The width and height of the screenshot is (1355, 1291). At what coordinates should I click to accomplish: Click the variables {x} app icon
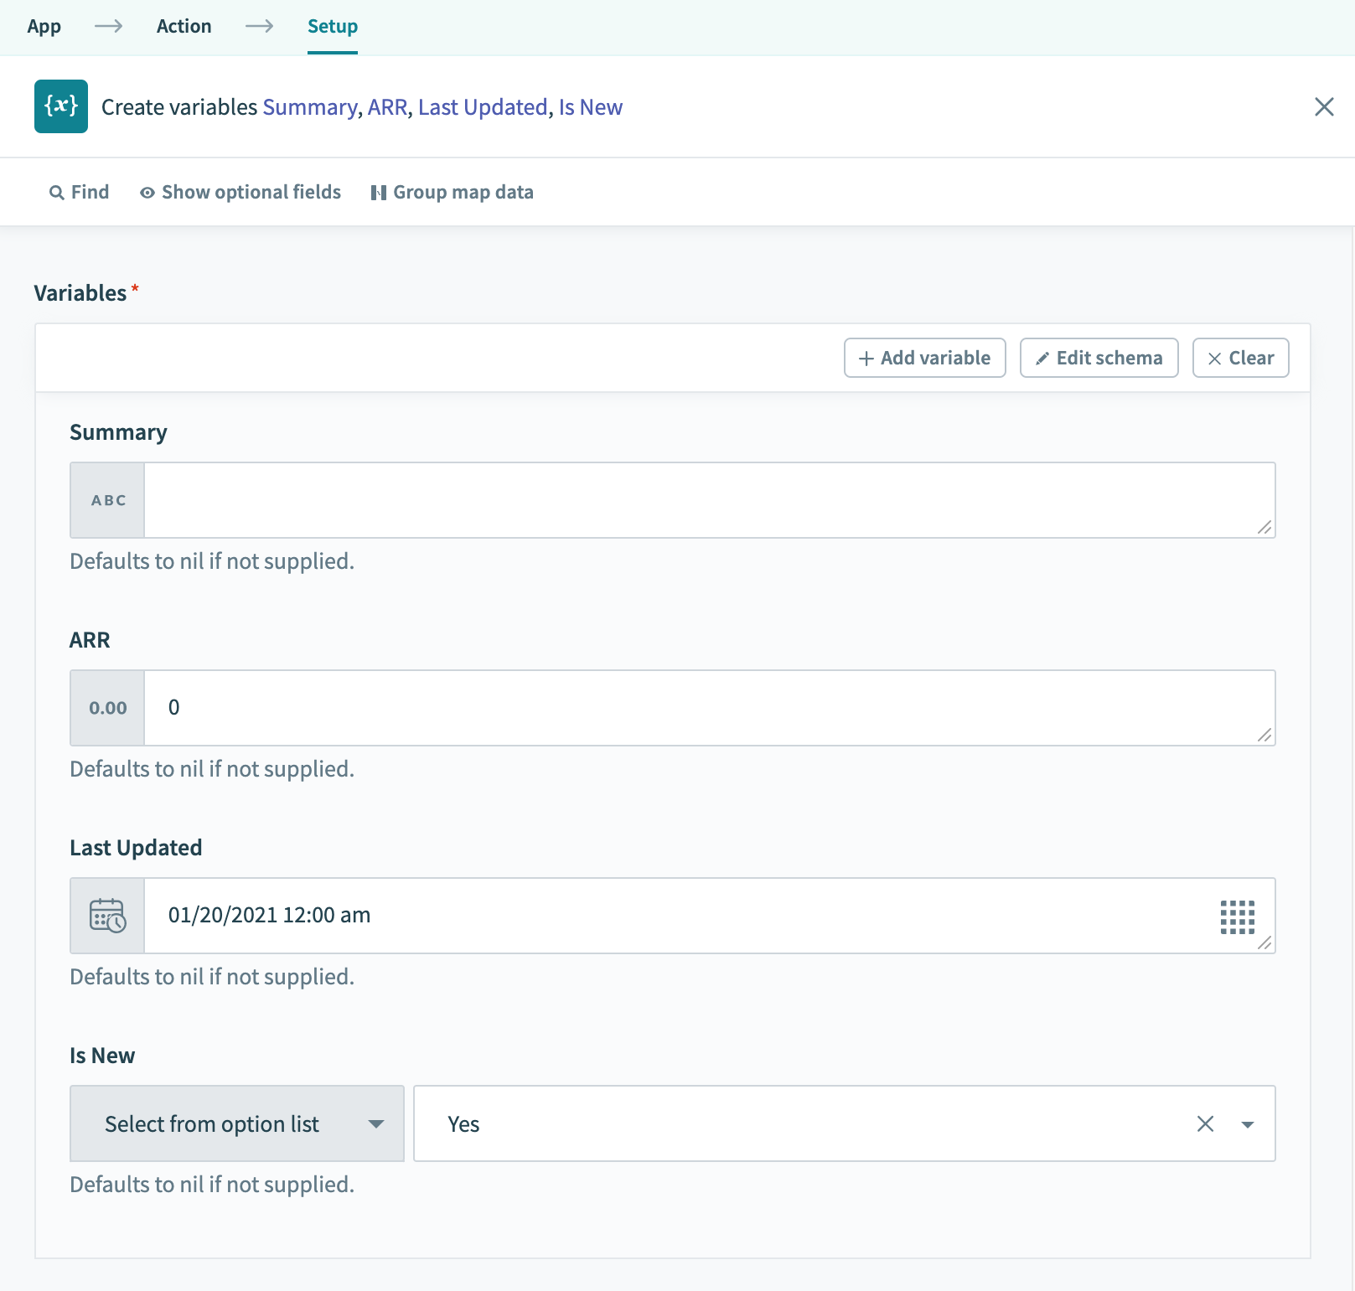61,106
